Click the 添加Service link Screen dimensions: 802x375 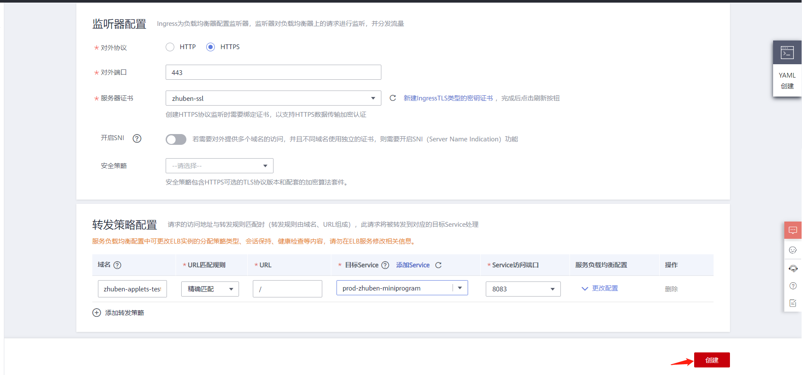[413, 265]
